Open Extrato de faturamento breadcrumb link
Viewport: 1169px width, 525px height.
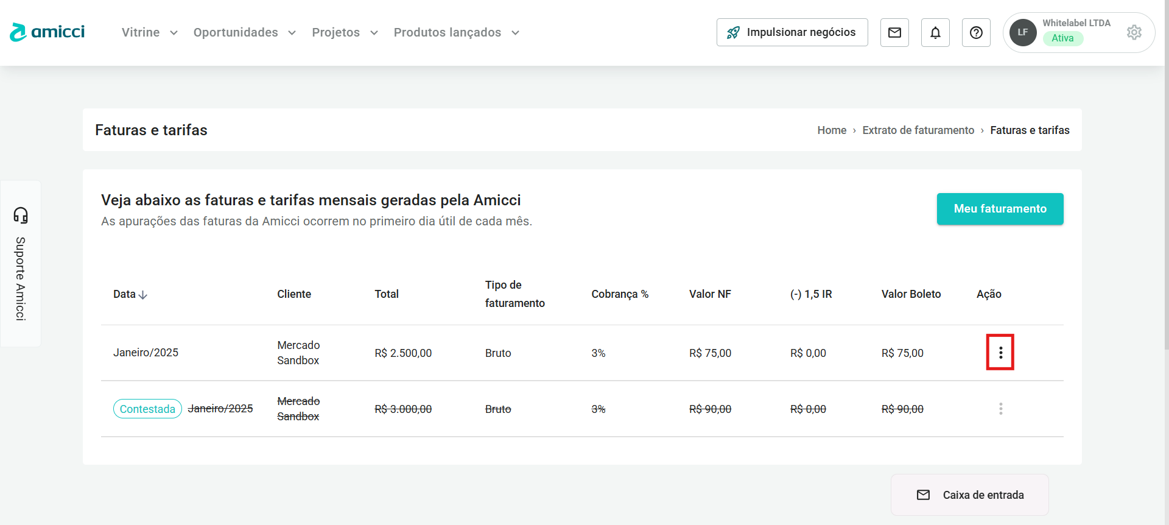[x=918, y=130]
